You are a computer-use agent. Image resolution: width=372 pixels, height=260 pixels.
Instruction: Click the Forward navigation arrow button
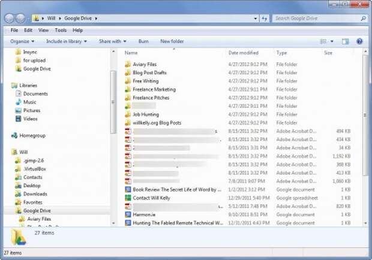pyautogui.click(x=20, y=18)
